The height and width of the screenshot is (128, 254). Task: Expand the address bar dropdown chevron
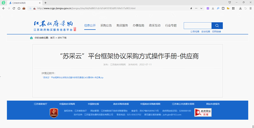(201, 9)
